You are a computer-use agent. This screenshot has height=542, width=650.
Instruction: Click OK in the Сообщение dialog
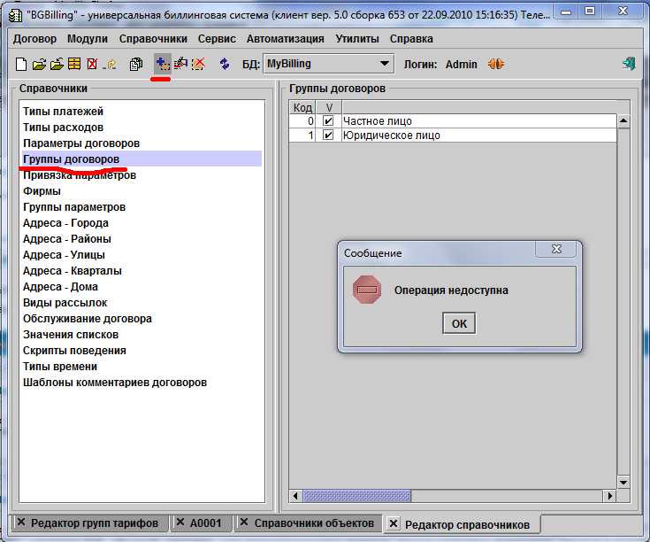459,323
